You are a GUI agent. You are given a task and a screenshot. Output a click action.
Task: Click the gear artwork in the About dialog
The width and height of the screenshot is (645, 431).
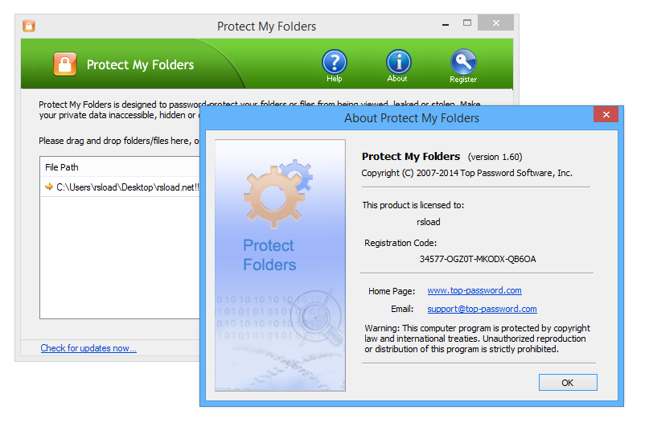pos(277,193)
